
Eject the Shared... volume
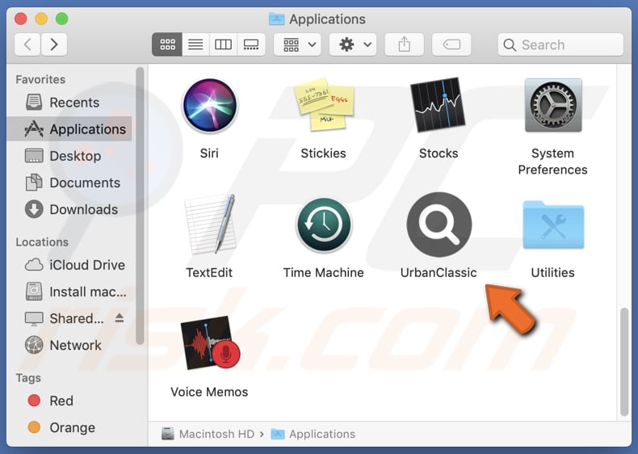click(x=120, y=318)
